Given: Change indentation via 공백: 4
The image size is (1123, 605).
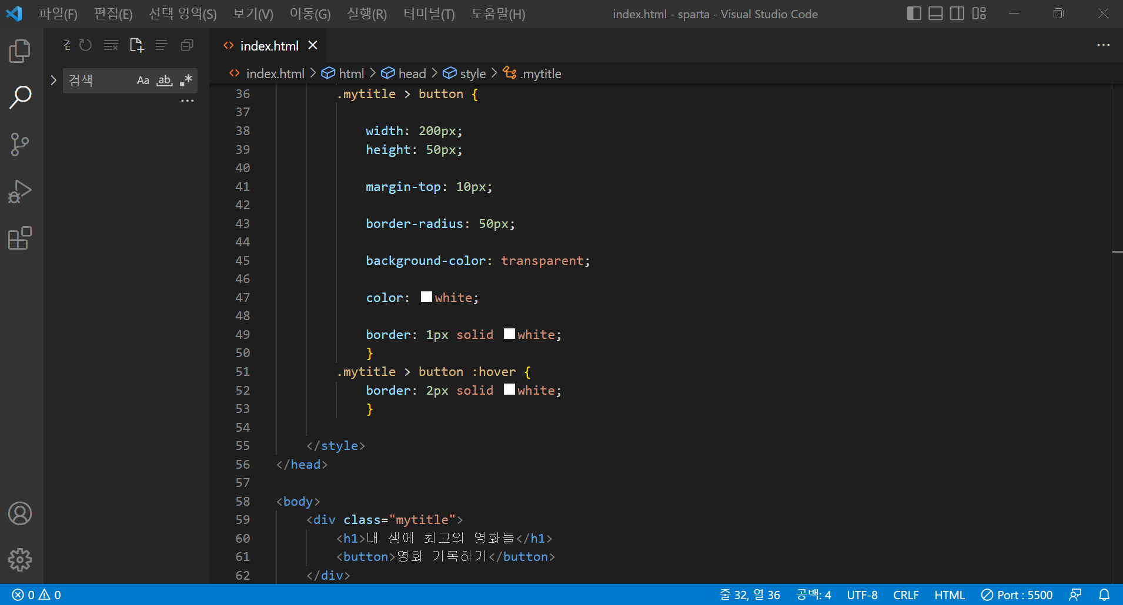Looking at the screenshot, I should click(814, 595).
